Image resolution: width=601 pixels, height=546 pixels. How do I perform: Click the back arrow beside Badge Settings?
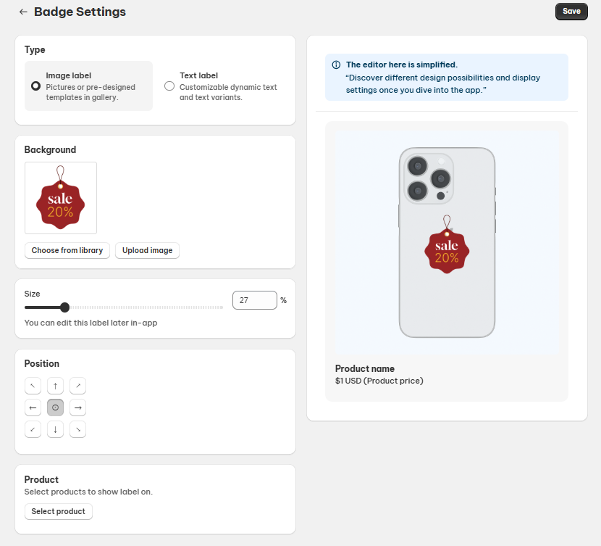(23, 12)
